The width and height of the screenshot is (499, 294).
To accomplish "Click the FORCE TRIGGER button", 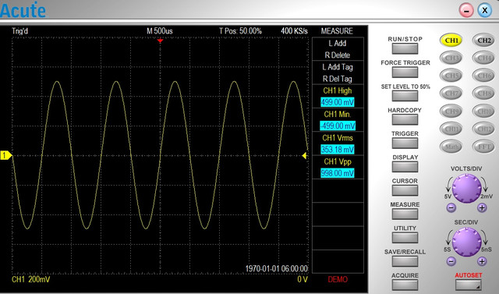I will [405, 73].
